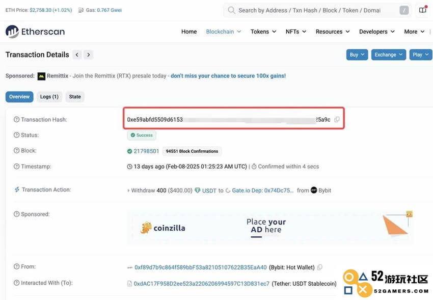
Task: Open block 21798501
Action: click(x=146, y=151)
